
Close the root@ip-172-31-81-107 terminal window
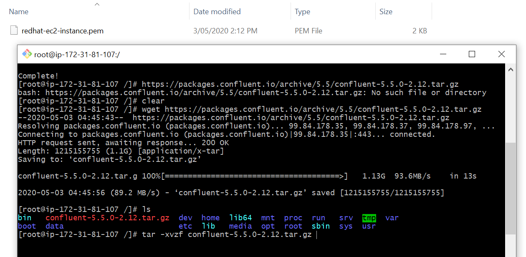501,54
